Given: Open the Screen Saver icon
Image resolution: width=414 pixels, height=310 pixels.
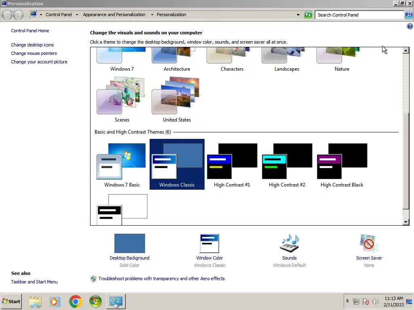Looking at the screenshot, I should (369, 243).
